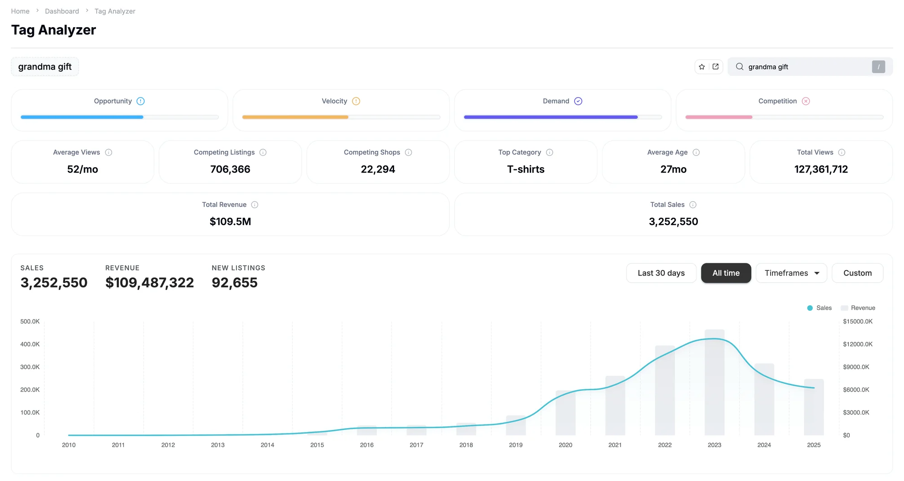Show info for Competing Shops
The image size is (904, 481).
(409, 153)
